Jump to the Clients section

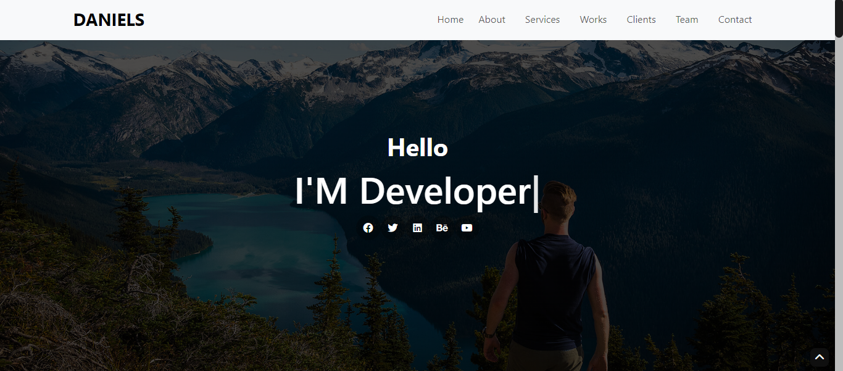point(641,20)
